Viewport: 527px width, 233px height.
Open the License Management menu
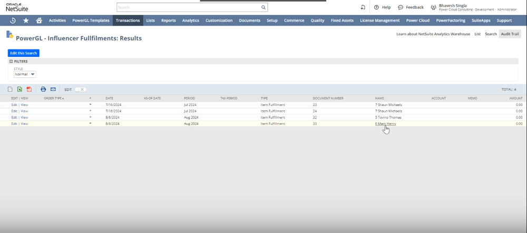pos(380,21)
